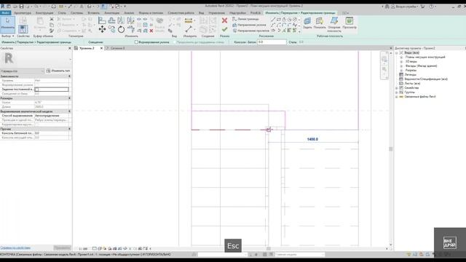
Task: Select the Move tool with four arrows
Action: coord(102,29)
